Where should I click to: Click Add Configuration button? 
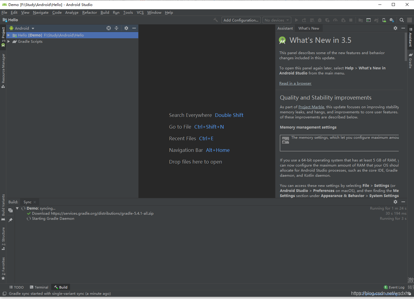point(241,20)
